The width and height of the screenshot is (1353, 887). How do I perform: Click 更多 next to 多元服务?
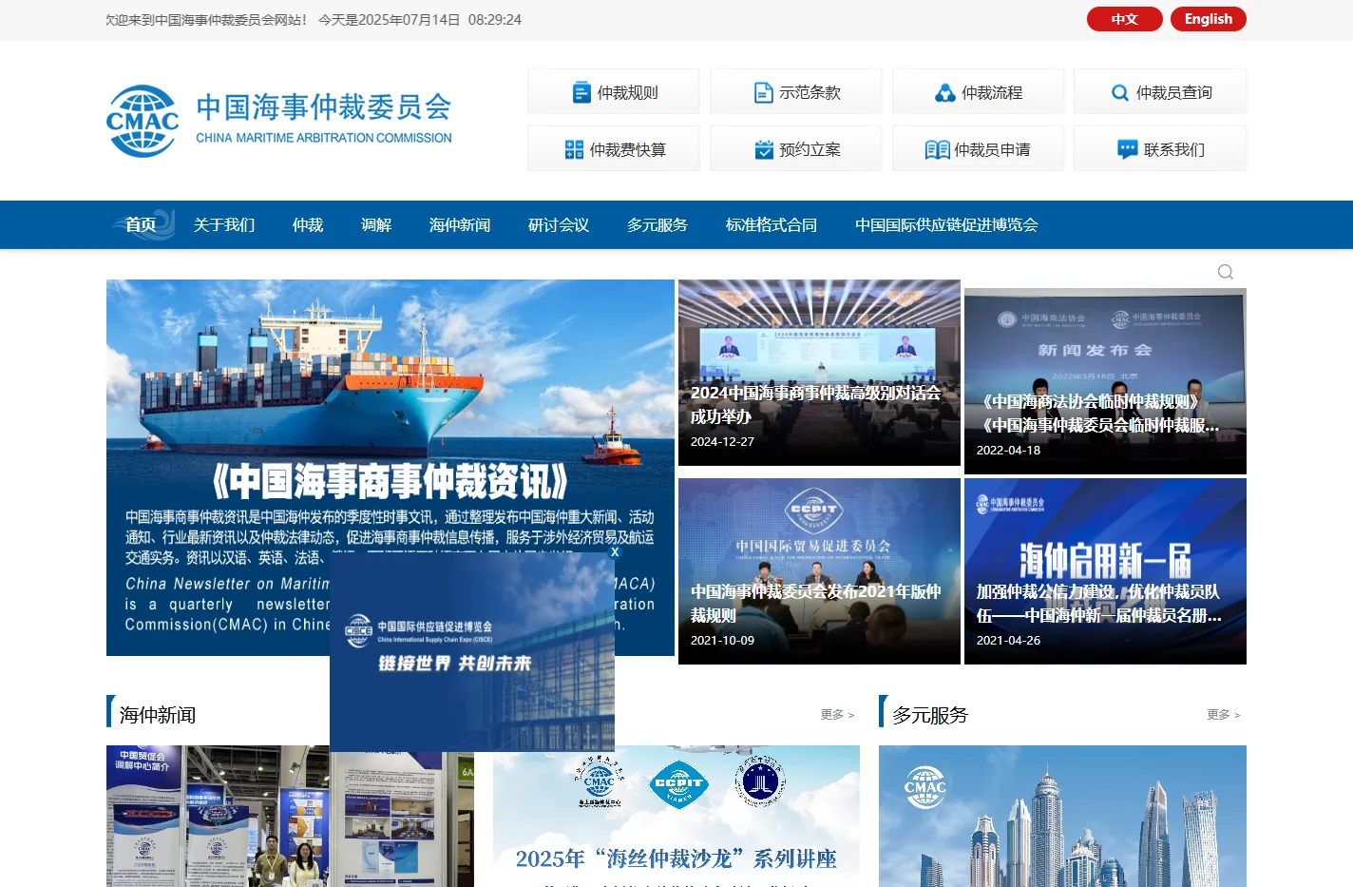tap(1224, 714)
